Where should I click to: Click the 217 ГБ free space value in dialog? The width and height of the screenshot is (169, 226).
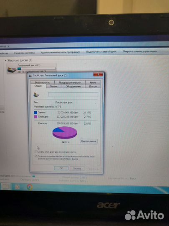click(x=88, y=117)
